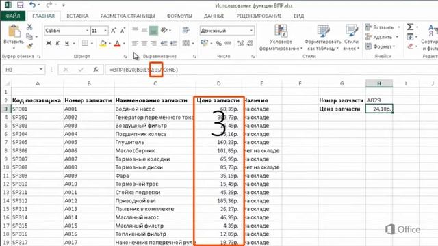The width and height of the screenshot is (438, 246).
Task: Toggle underline Ч formatting
Action: 67,43
